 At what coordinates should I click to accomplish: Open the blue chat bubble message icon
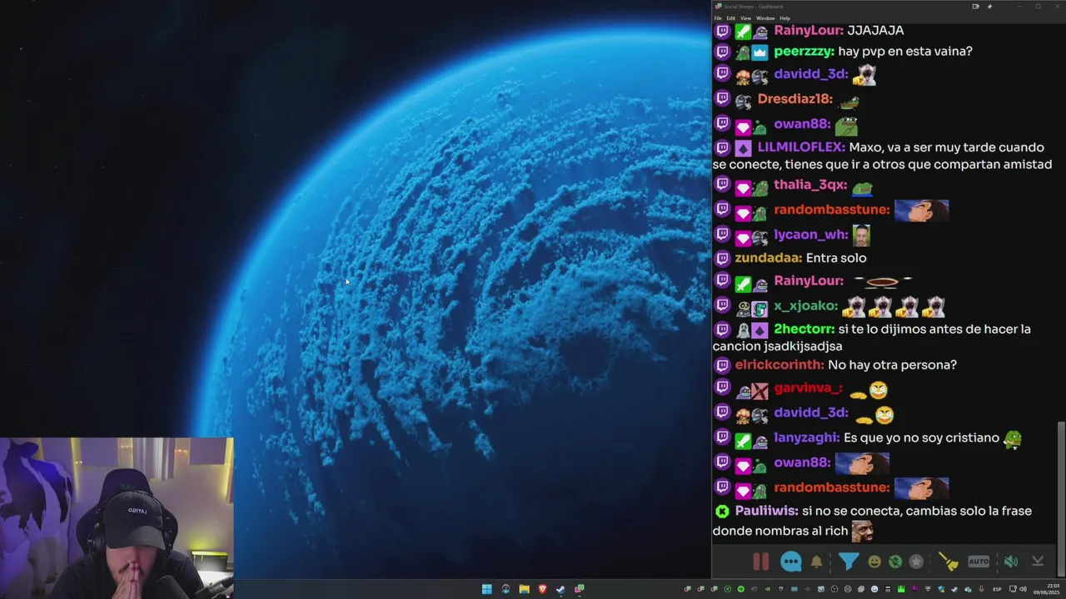click(x=790, y=562)
